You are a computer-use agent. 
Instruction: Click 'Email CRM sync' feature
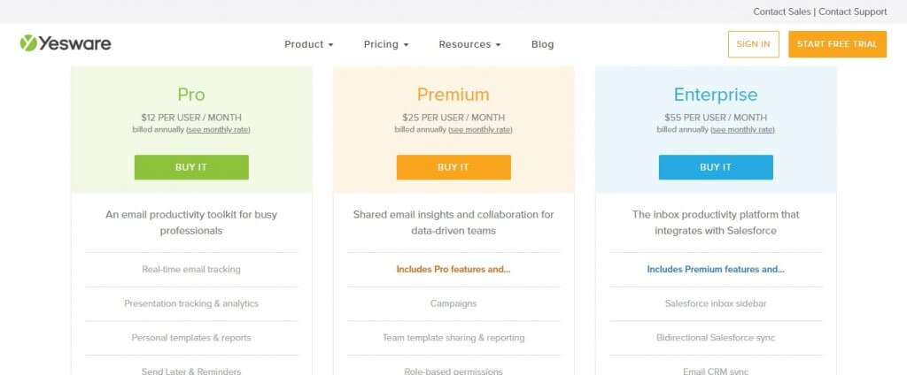[716, 371]
